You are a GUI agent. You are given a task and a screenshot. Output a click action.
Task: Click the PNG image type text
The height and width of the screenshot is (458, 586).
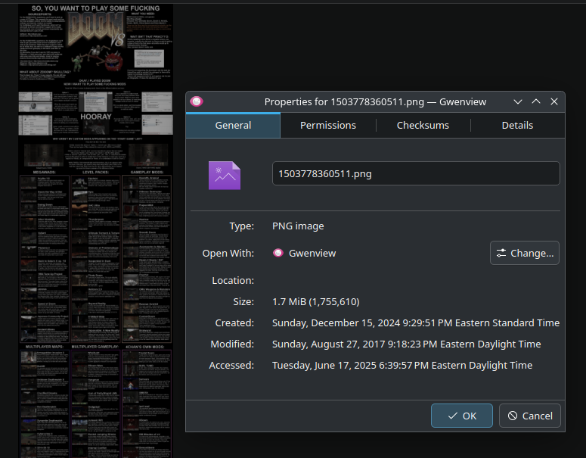[298, 226]
